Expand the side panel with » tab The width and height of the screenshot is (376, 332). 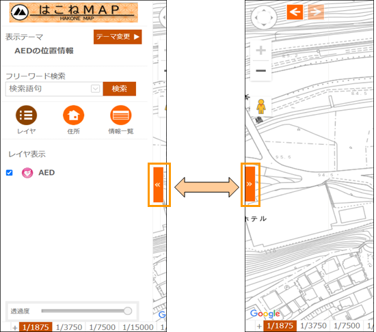[250, 184]
